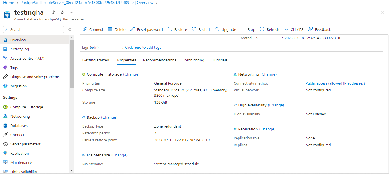Open the more options ellipsis by title
Screen dimensions: 389x174
pos(72,12)
